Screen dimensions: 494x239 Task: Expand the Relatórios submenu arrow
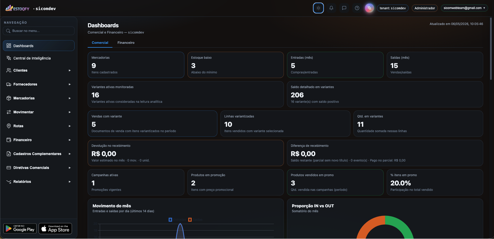70,182
